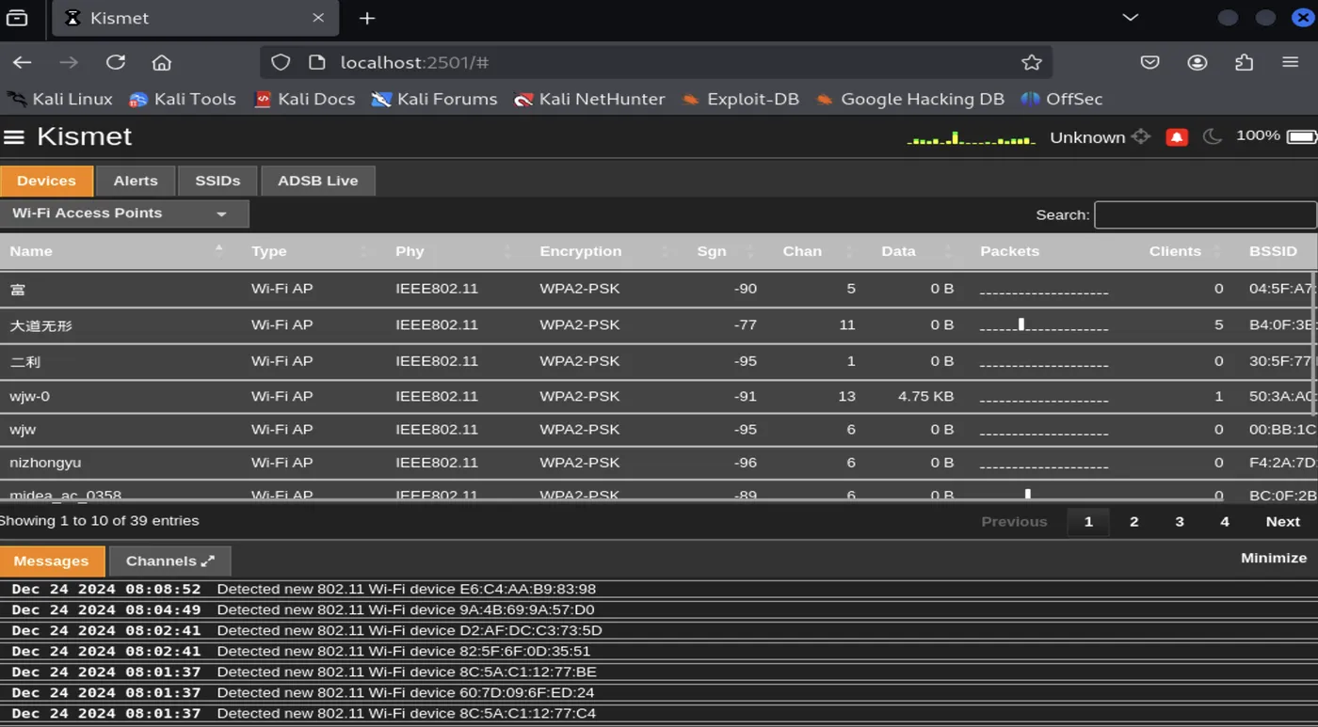Open OffSec bookmark
Screen dimensions: 1318x727
click(x=1061, y=99)
